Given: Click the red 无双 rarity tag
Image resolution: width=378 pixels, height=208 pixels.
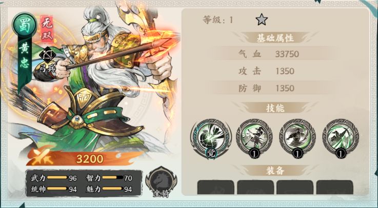Looking at the screenshot, I should (47, 29).
